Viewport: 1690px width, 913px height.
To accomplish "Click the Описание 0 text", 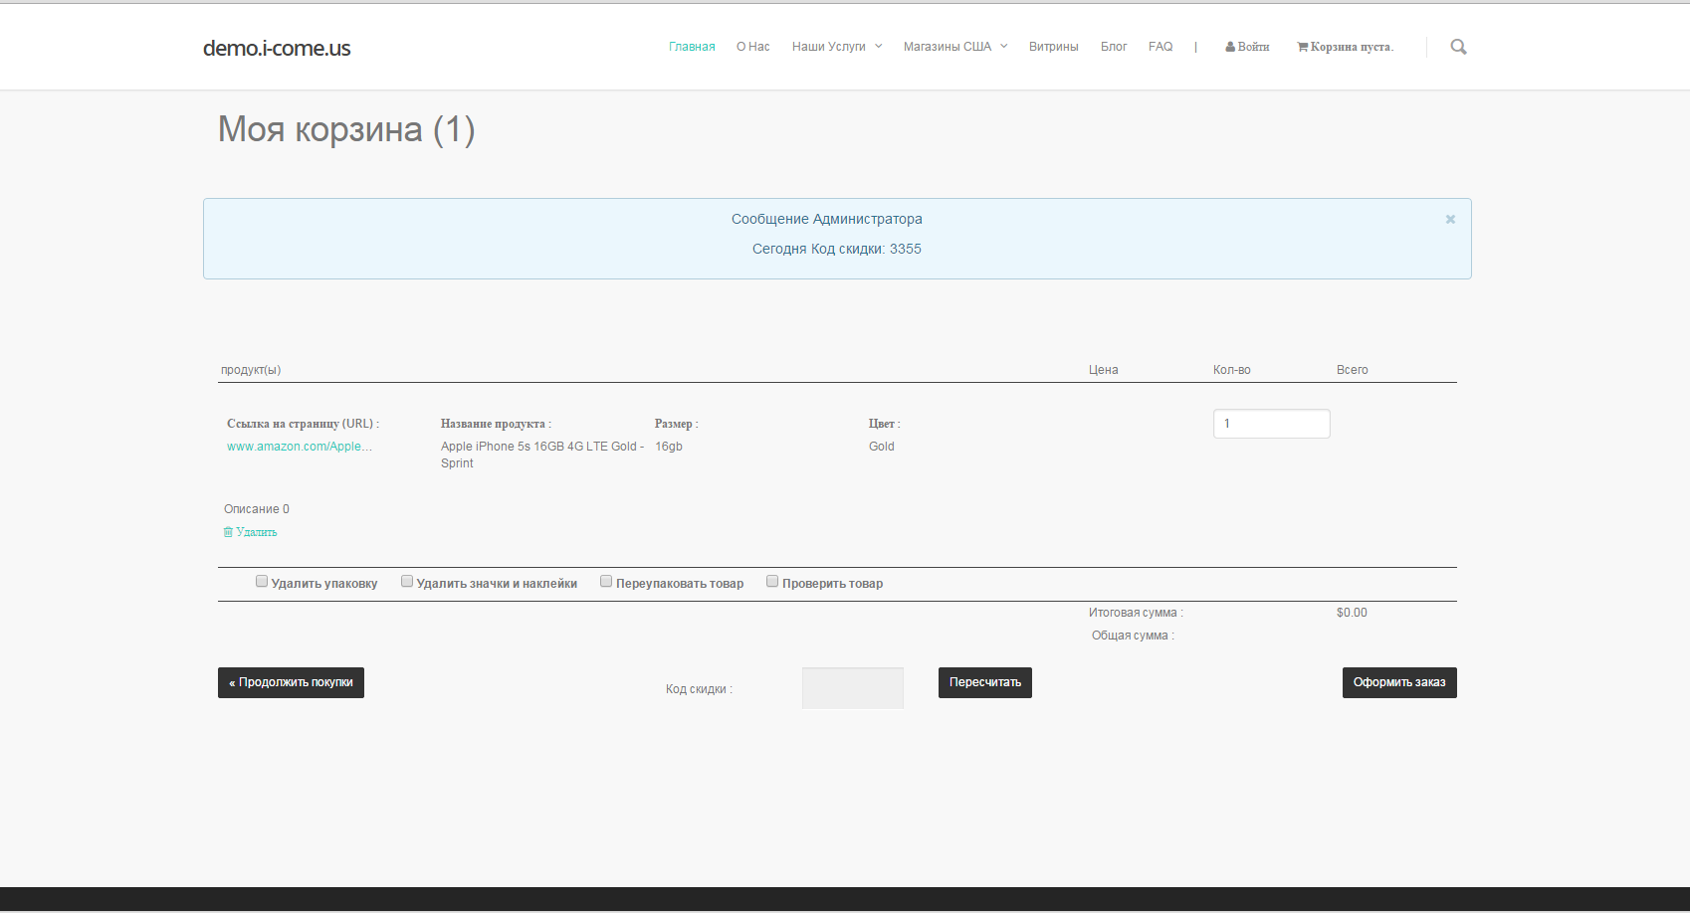I will point(257,509).
